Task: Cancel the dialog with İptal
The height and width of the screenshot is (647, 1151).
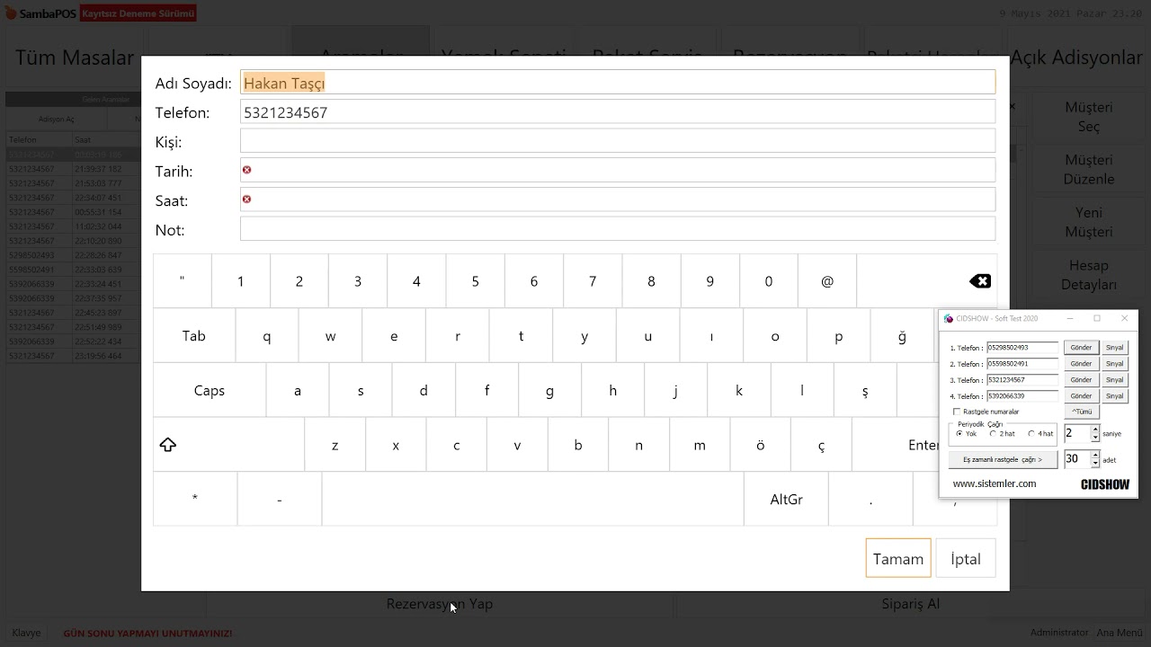Action: (x=965, y=559)
